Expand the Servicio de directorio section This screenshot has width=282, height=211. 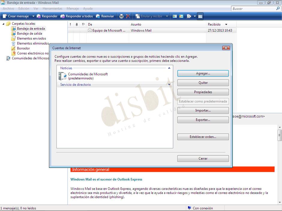pyautogui.click(x=169, y=84)
